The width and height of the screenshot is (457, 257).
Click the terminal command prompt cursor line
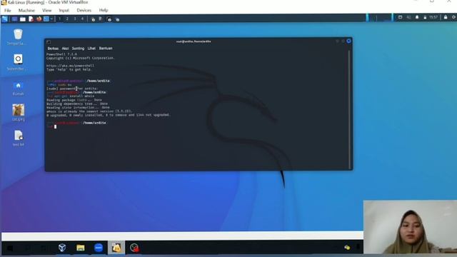pyautogui.click(x=55, y=127)
